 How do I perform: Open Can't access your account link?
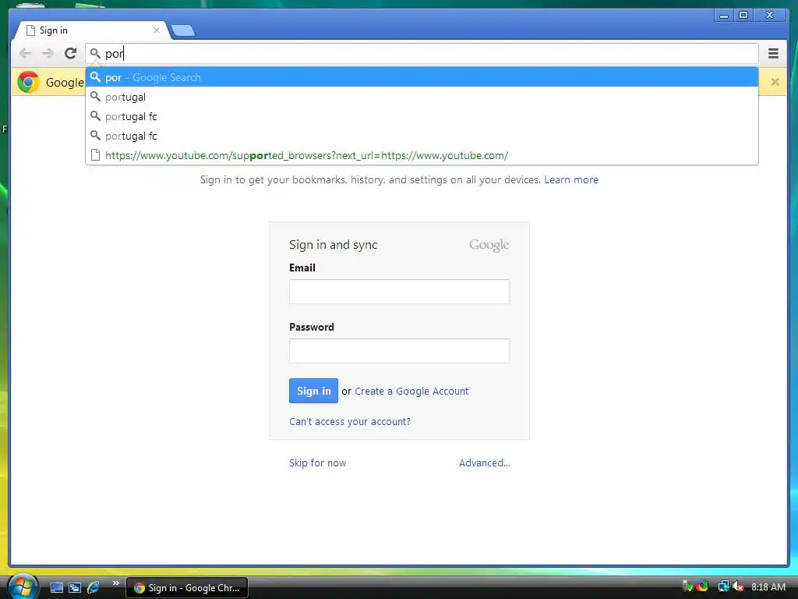coord(350,422)
